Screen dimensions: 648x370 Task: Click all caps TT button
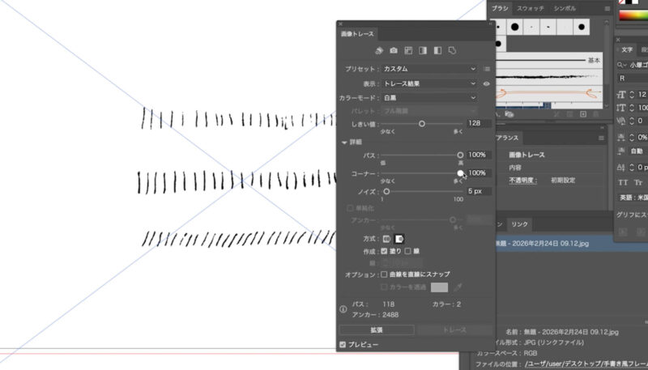pos(623,182)
